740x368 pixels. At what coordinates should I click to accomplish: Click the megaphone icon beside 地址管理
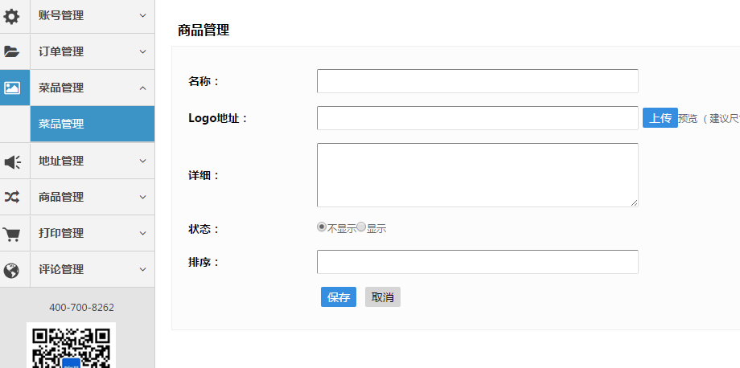click(12, 162)
